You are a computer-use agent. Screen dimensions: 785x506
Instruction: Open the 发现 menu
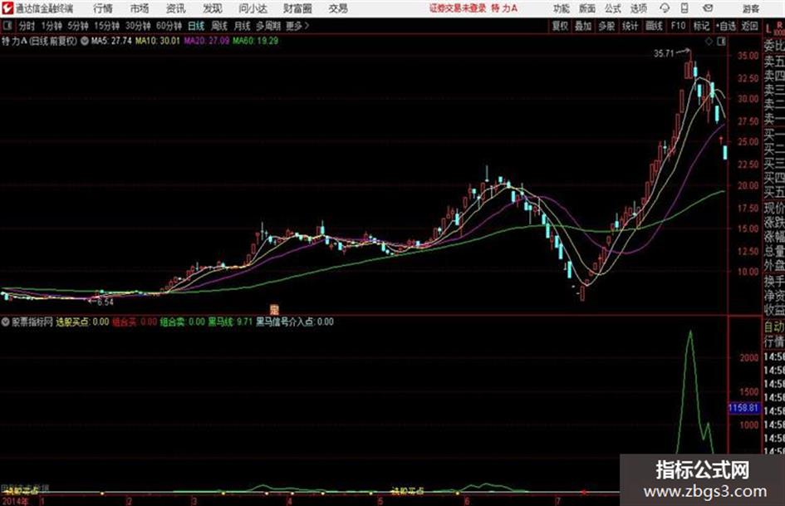click(x=213, y=8)
